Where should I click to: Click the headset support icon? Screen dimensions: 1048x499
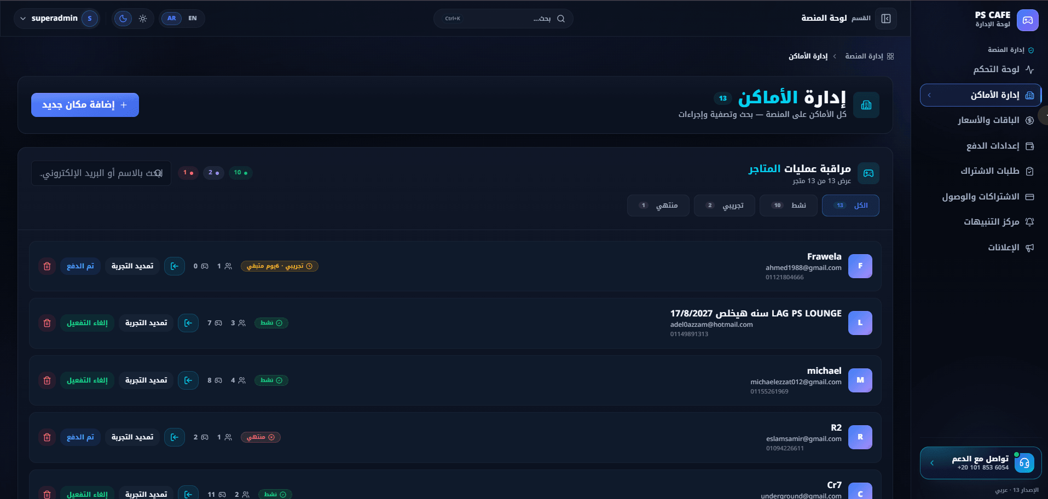click(x=1024, y=463)
